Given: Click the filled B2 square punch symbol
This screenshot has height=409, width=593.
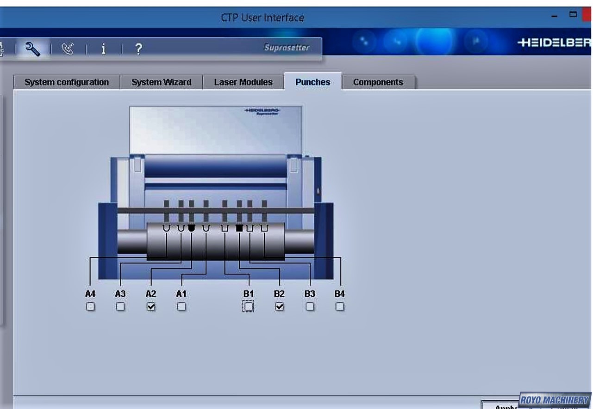Looking at the screenshot, I should (239, 228).
